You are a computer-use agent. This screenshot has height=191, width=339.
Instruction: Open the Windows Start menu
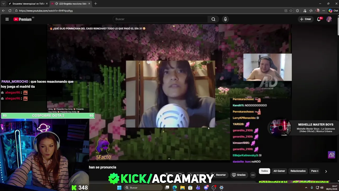pyautogui.click(x=119, y=188)
